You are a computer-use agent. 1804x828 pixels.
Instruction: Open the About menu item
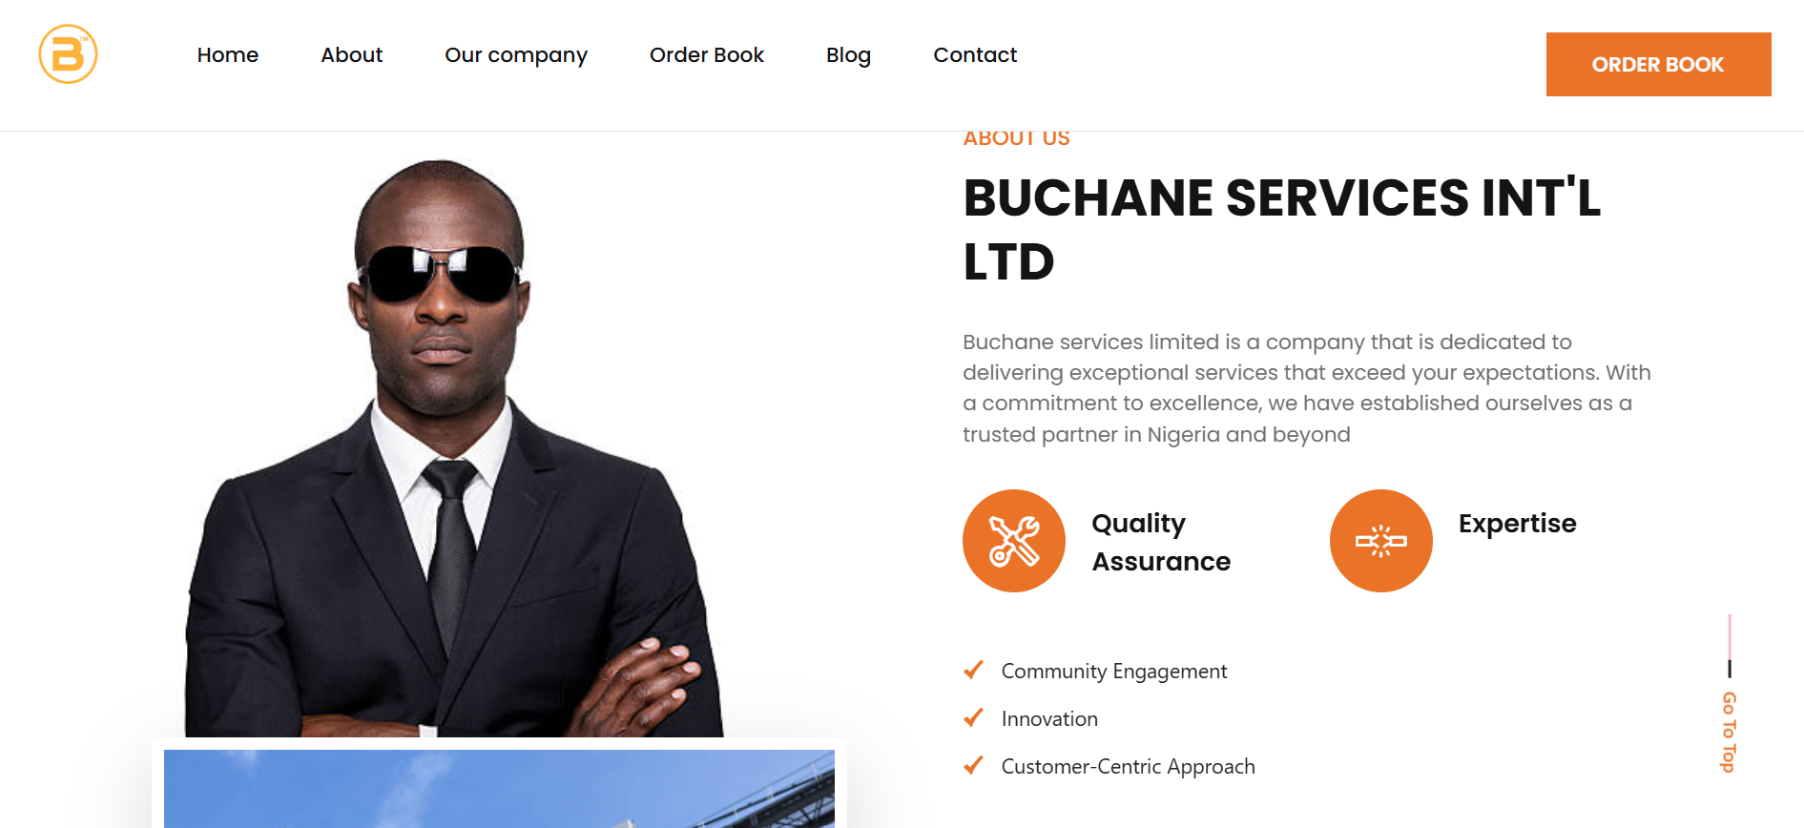click(352, 55)
